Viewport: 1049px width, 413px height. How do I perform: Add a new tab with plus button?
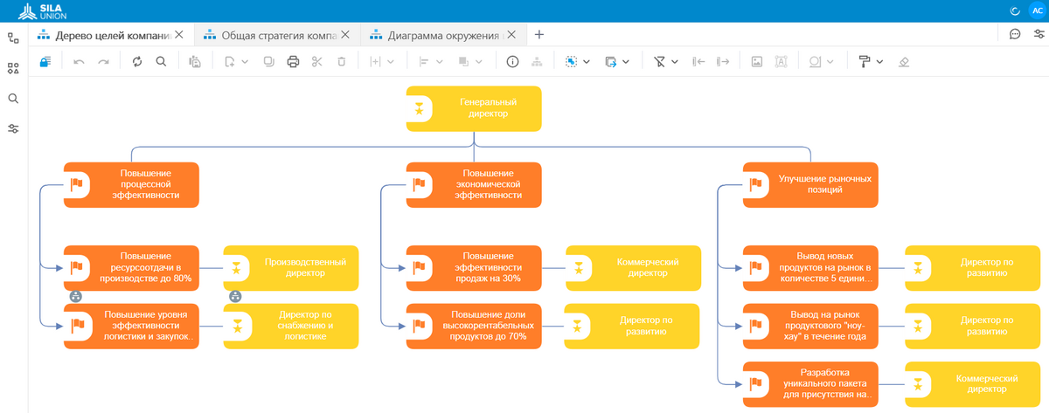click(539, 35)
